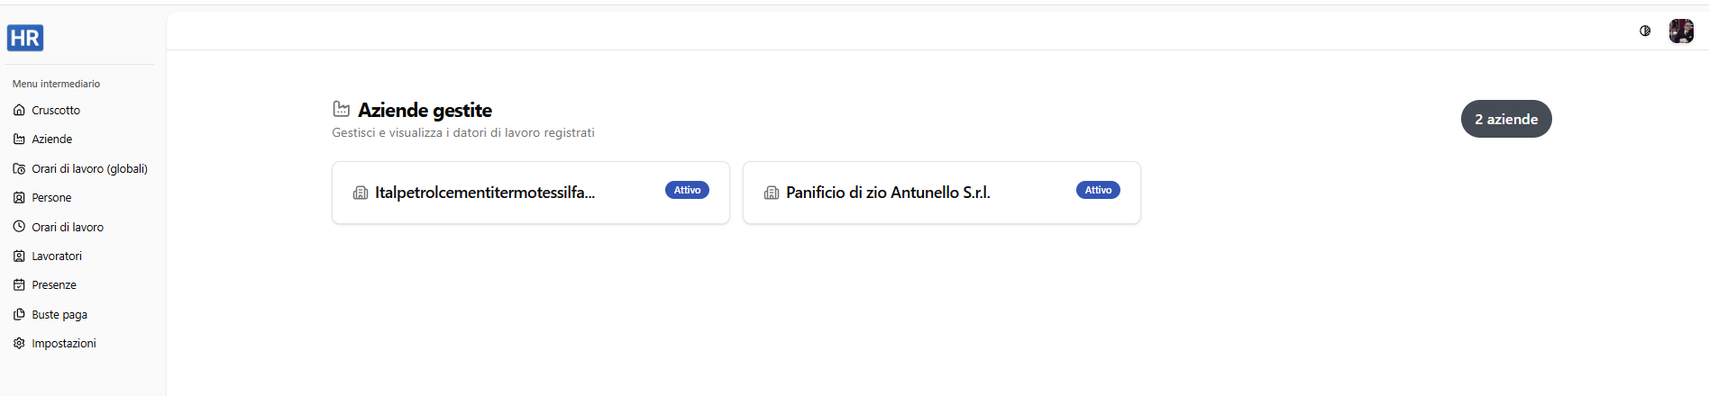Click the Buste paga documents icon
The image size is (1709, 396).
click(x=19, y=314)
